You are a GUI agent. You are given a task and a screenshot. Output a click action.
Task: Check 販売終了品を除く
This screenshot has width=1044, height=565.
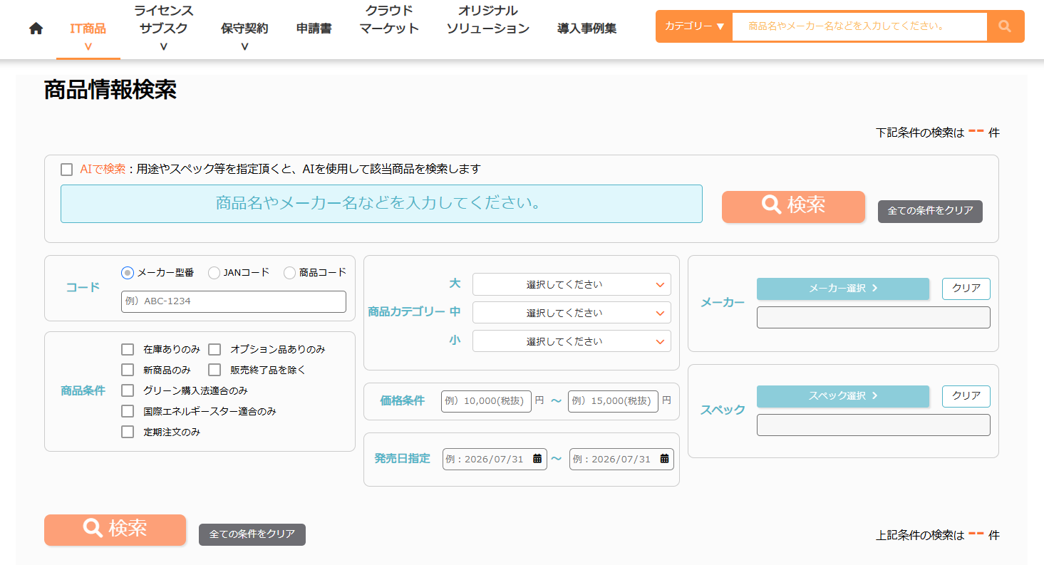pyautogui.click(x=215, y=370)
